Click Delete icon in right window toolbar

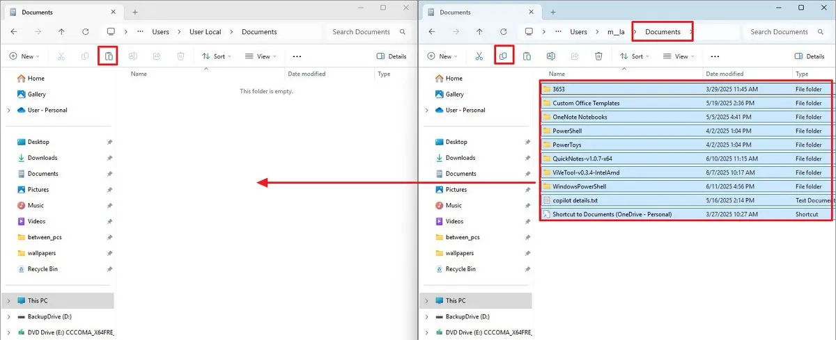click(x=598, y=56)
